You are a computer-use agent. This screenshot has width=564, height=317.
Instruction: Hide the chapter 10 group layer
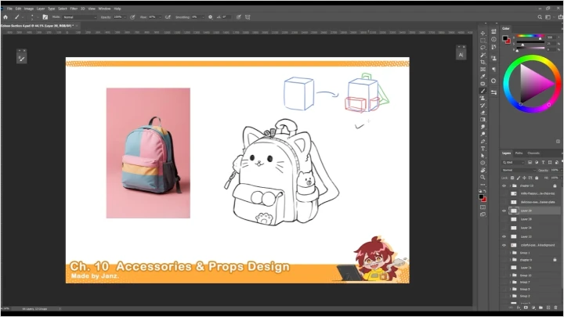point(504,186)
